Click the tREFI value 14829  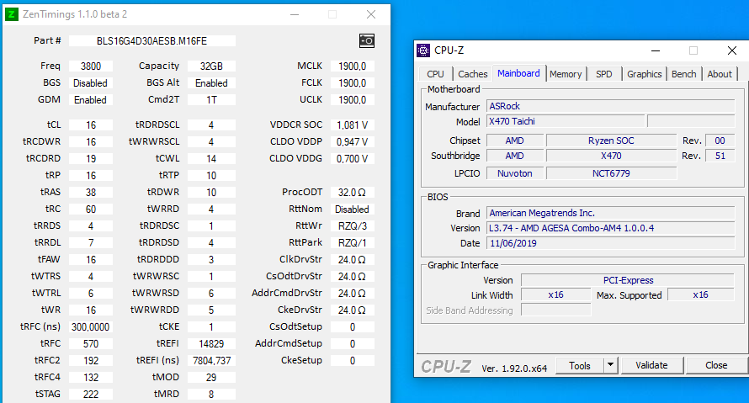pos(211,344)
